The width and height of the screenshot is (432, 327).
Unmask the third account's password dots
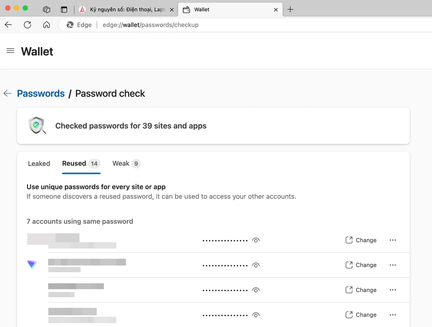tap(256, 290)
